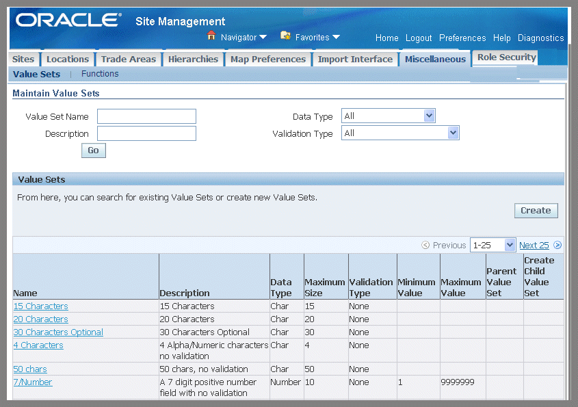The height and width of the screenshot is (407, 578).
Task: Click the Navigator home icon
Action: click(x=211, y=36)
